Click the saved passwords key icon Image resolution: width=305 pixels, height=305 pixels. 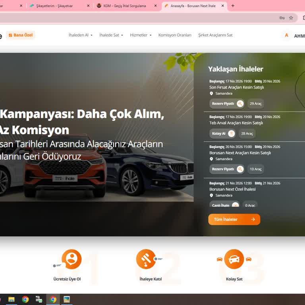pos(282,18)
